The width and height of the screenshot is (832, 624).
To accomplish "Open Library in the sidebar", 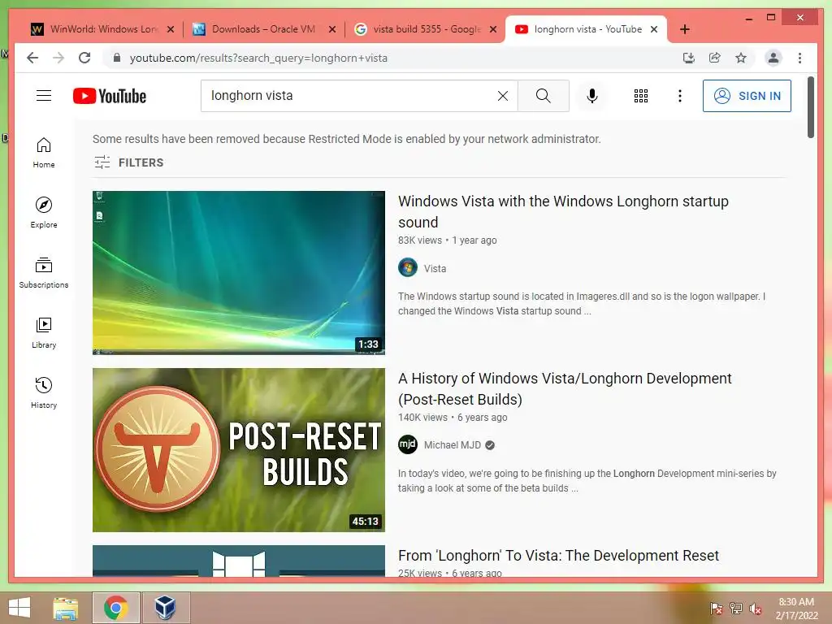I will tap(44, 332).
